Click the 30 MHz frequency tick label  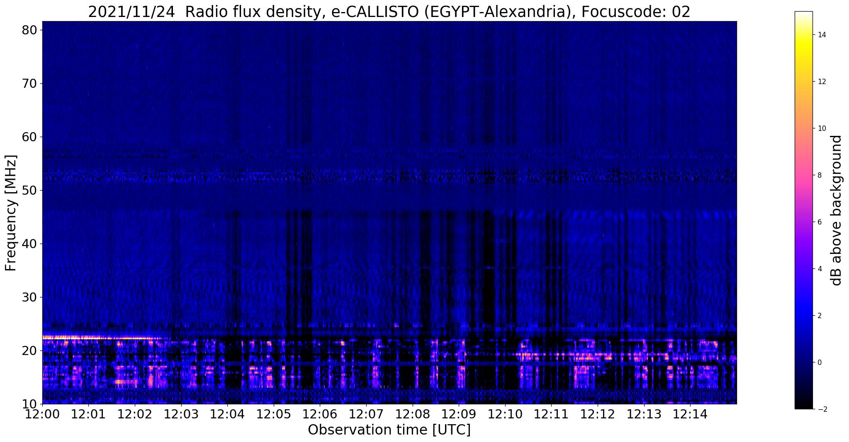[x=30, y=297]
